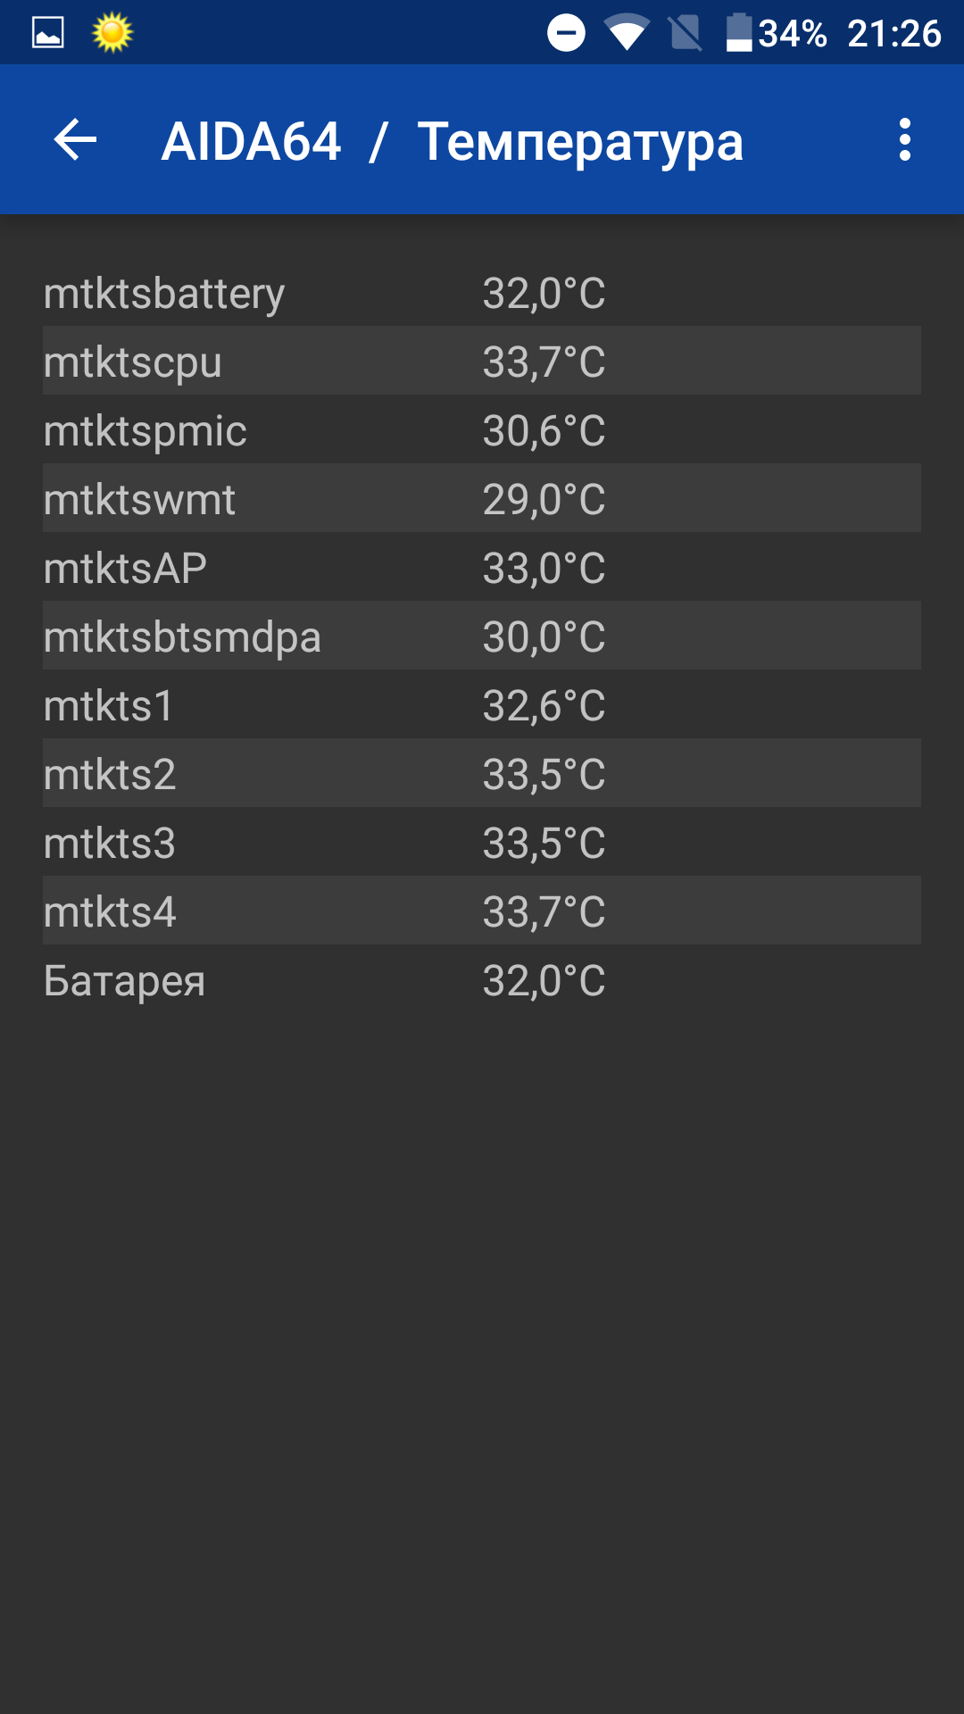Tap the image notification icon
This screenshot has height=1714, width=964.
coord(48,33)
